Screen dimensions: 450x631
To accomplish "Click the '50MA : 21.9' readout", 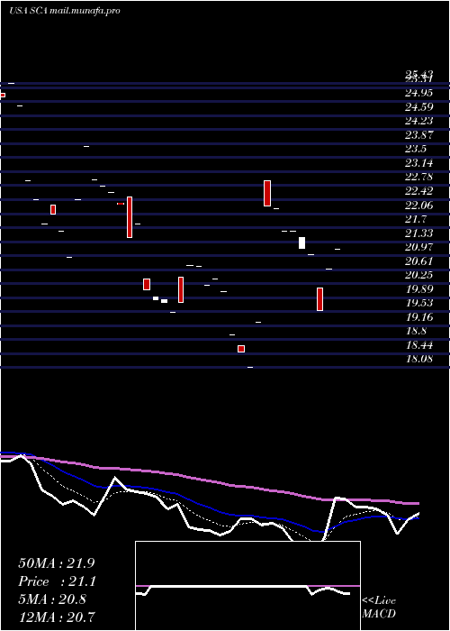I will pos(56,563).
